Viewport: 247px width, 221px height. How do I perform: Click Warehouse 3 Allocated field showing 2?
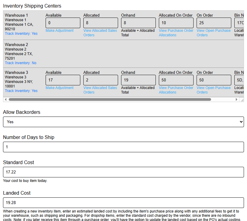[101, 80]
